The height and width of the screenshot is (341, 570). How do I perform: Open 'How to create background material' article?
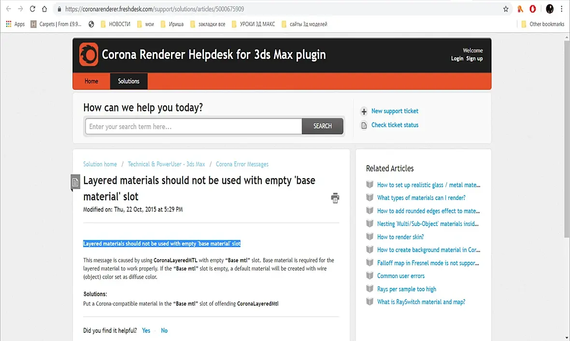(428, 250)
